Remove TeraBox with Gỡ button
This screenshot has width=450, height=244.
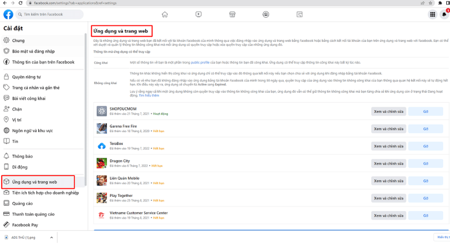(x=426, y=146)
